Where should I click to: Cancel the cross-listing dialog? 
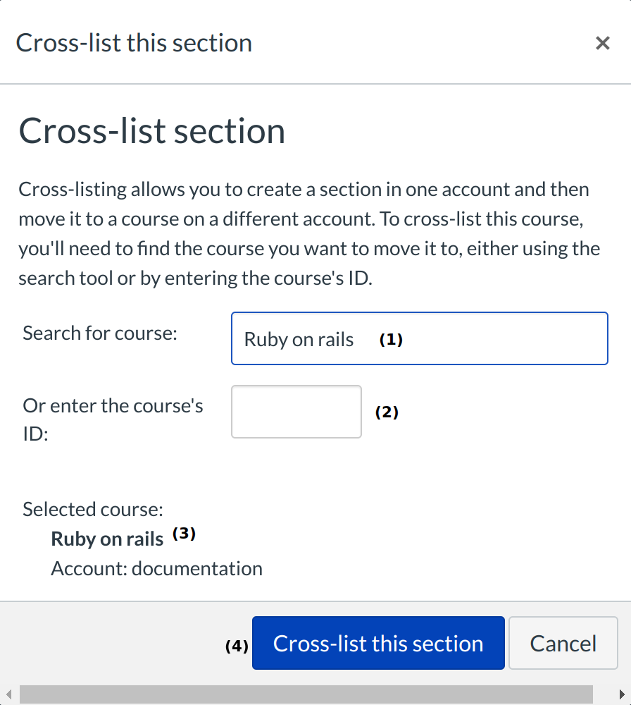563,643
